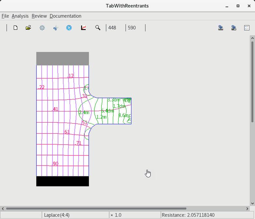Click the first export icon on the right
Viewport: 255px width, 219px height.
point(221,28)
